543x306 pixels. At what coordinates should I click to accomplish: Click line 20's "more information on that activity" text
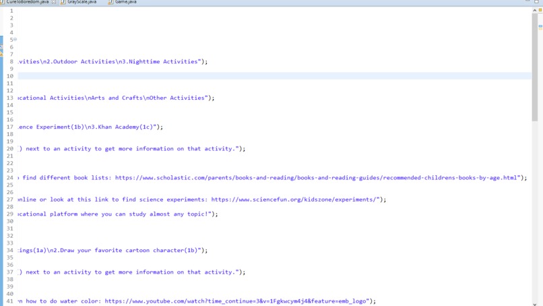pos(177,149)
